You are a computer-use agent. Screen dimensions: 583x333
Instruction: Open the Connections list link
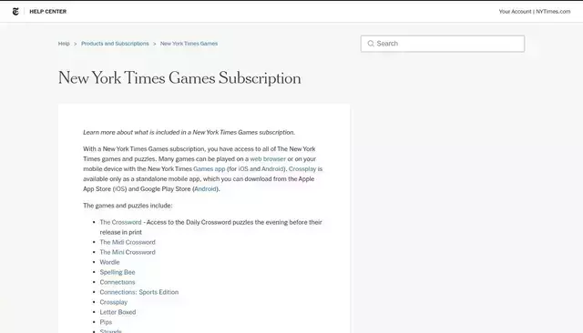click(118, 283)
